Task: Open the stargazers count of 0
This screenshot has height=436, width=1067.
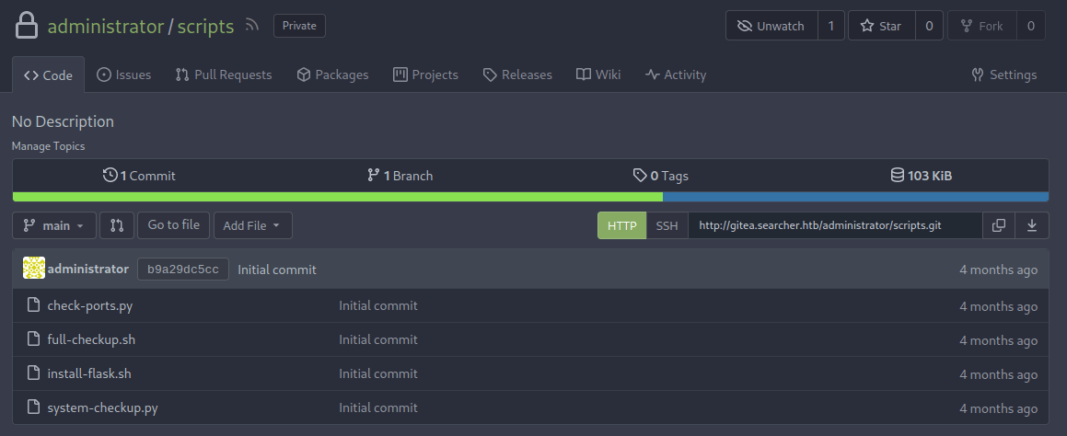Action: pos(929,26)
